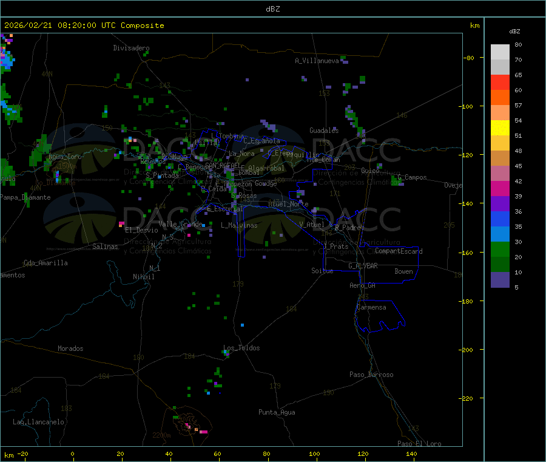Click the blue radar echo south of Route 179

click(x=242, y=325)
